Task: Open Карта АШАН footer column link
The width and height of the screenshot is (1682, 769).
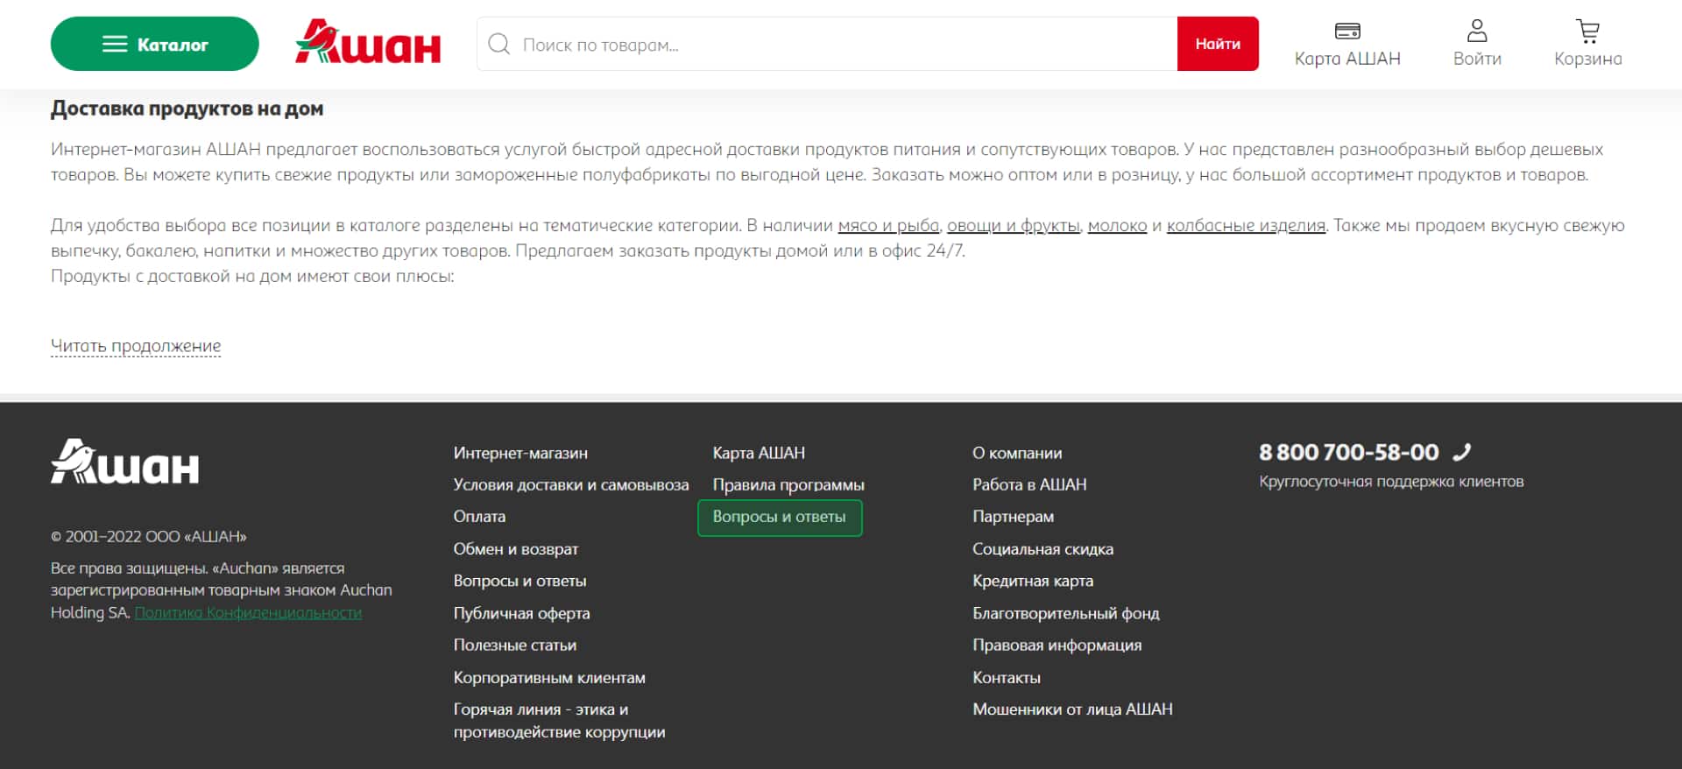Action: (759, 454)
